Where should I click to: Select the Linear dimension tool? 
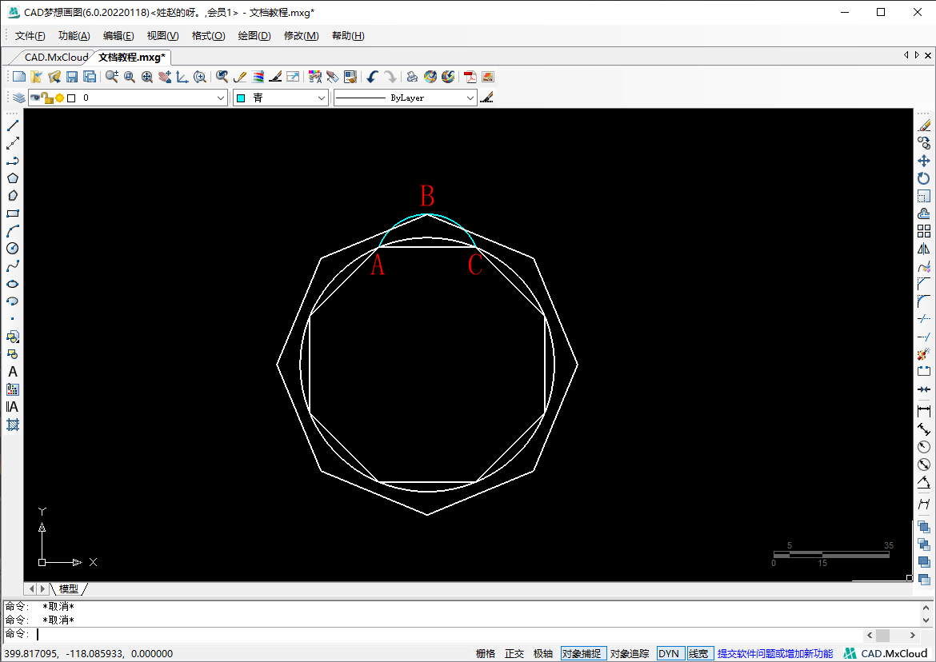pyautogui.click(x=924, y=411)
